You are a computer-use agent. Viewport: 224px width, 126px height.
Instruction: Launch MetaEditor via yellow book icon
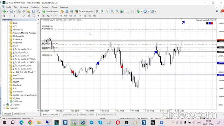62,11
